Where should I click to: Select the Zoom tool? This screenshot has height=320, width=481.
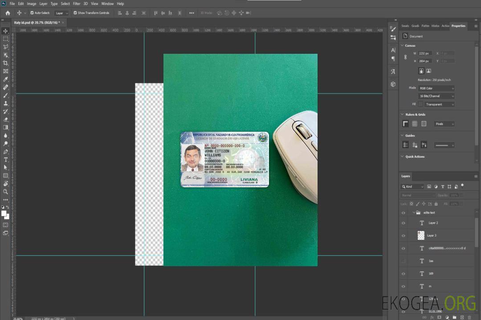(5, 192)
